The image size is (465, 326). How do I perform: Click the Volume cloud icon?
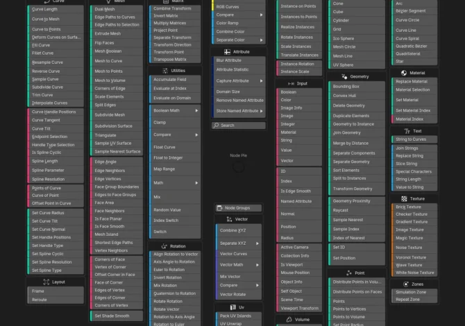(x=289, y=320)
